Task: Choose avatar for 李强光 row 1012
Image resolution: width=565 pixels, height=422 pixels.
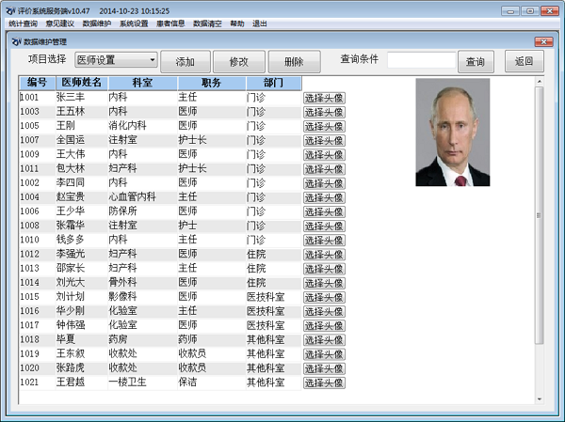Action: 324,255
